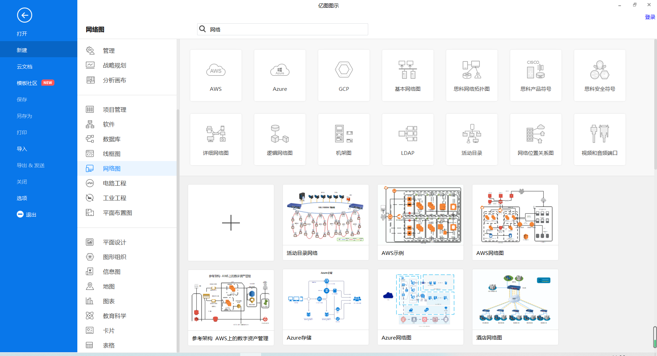The width and height of the screenshot is (657, 356).
Task: Create a blank drawing with the plus thumbnail
Action: (231, 223)
